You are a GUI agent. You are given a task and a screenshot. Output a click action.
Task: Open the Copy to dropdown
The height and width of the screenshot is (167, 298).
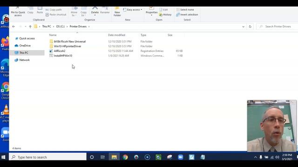click(83, 12)
